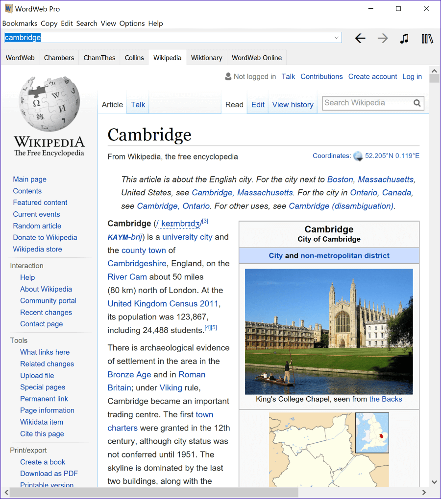
Task: Switch to the Chambers tab
Action: [x=59, y=58]
